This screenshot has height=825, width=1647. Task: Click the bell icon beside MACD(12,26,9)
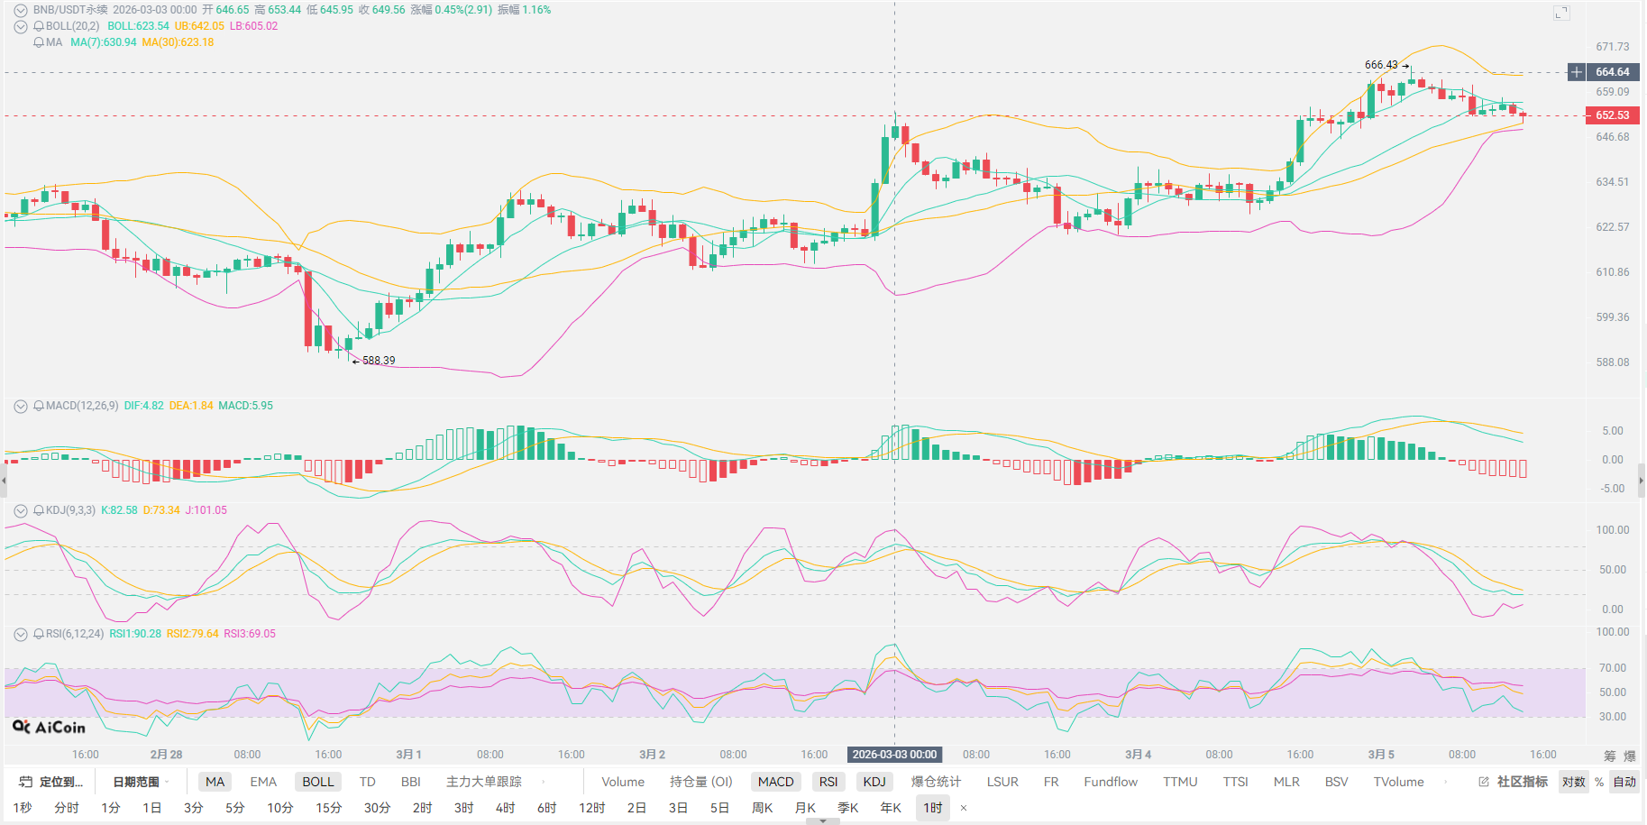[x=39, y=406]
